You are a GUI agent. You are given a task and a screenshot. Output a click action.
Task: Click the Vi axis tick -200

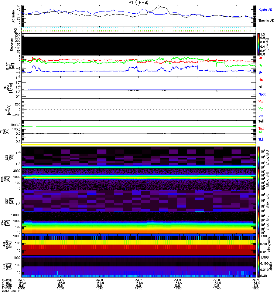(16, 115)
